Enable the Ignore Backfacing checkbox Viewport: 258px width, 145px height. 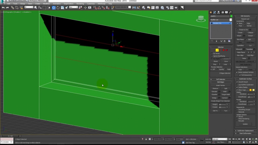tap(212, 56)
